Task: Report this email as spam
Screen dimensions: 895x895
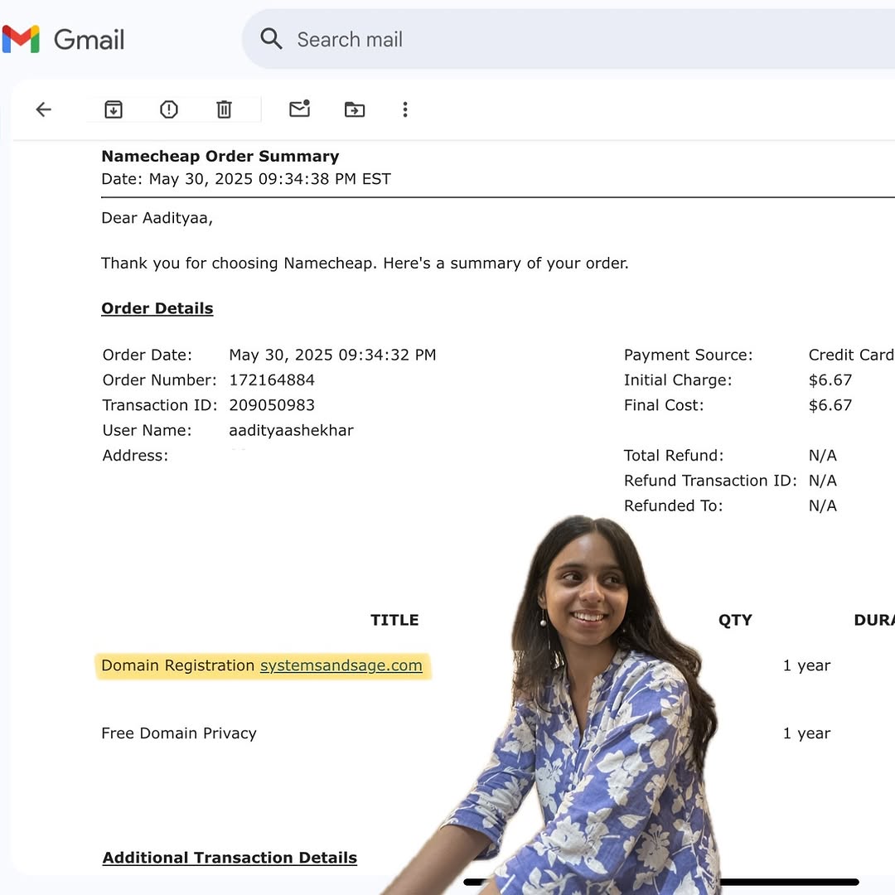Action: click(169, 109)
